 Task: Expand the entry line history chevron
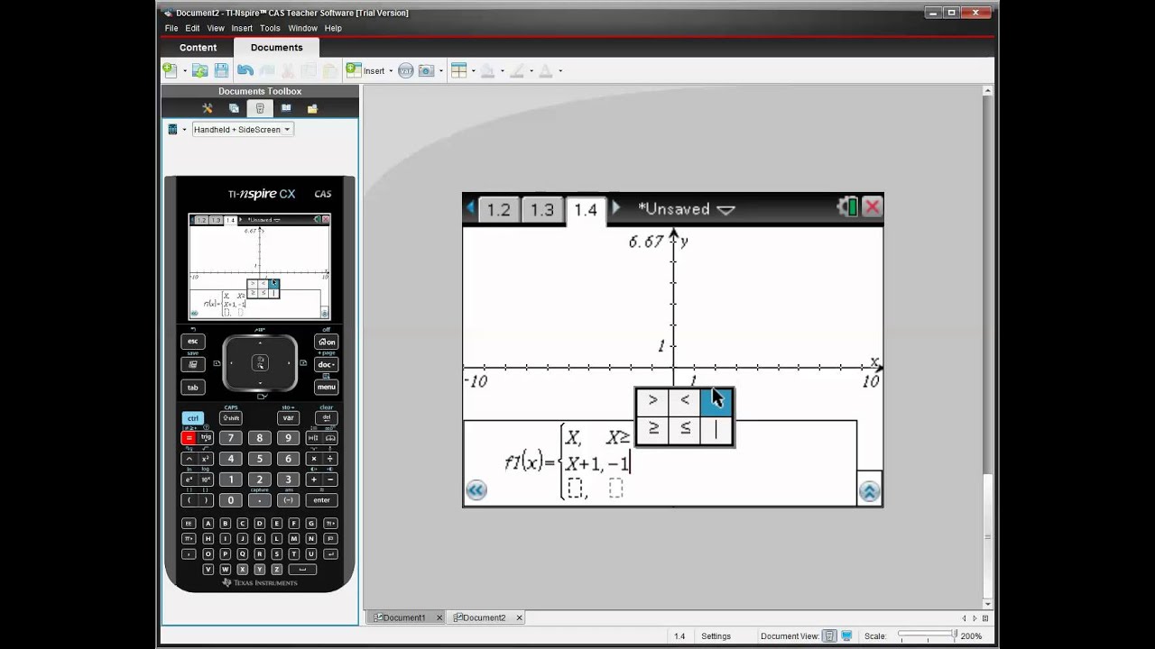869,491
